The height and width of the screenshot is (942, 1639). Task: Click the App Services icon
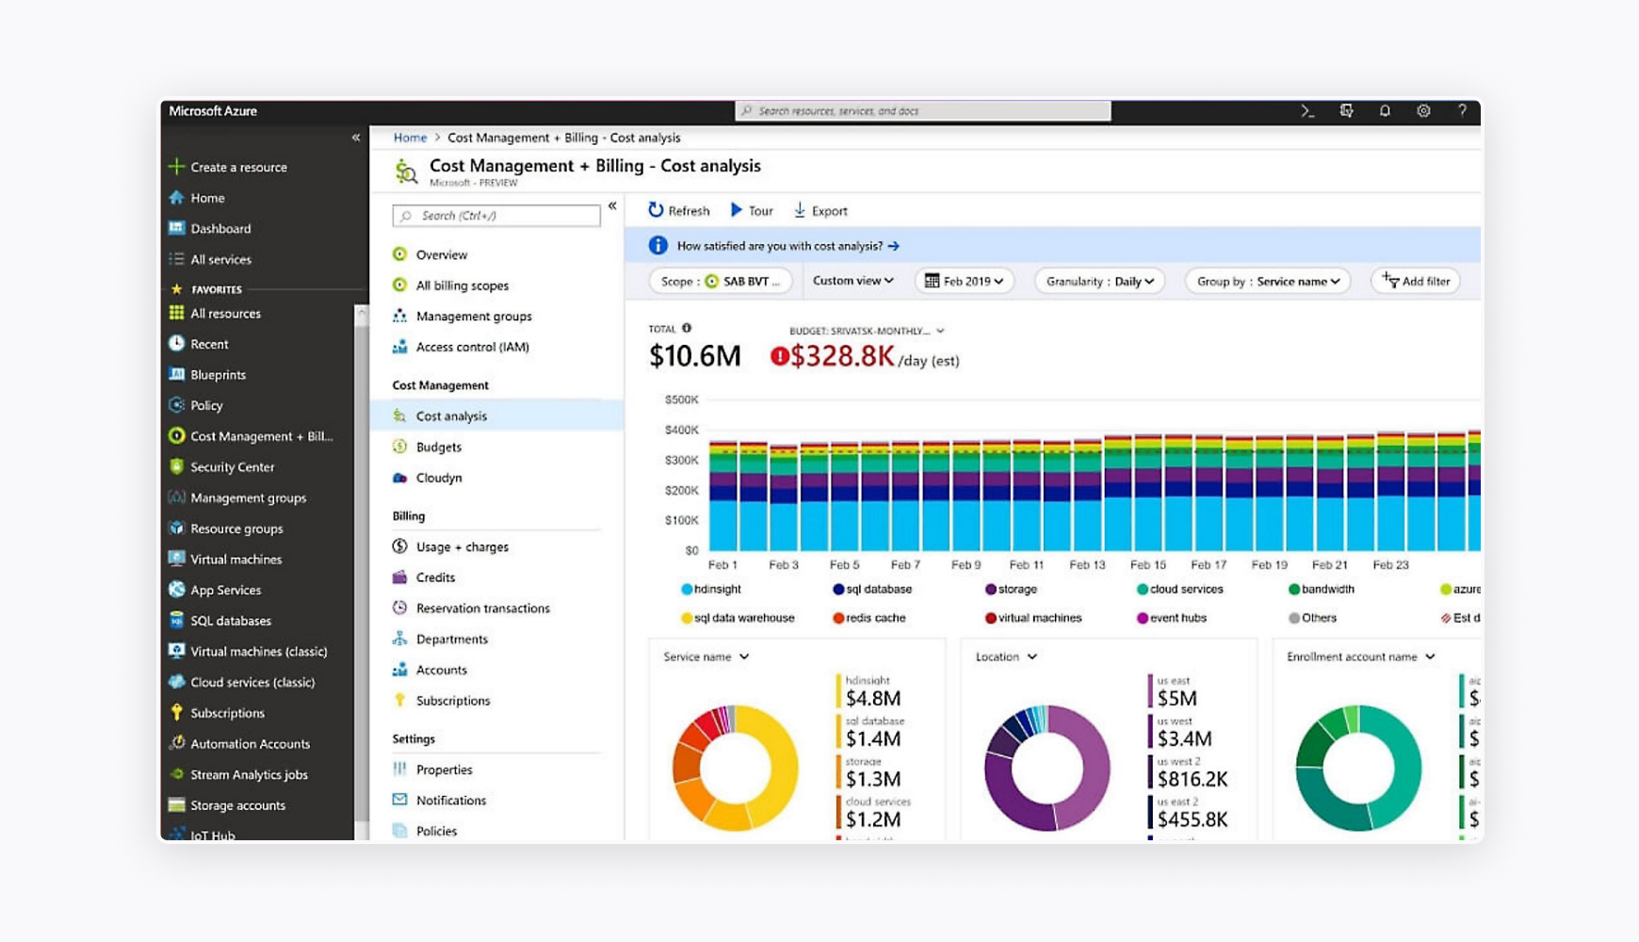tap(176, 590)
